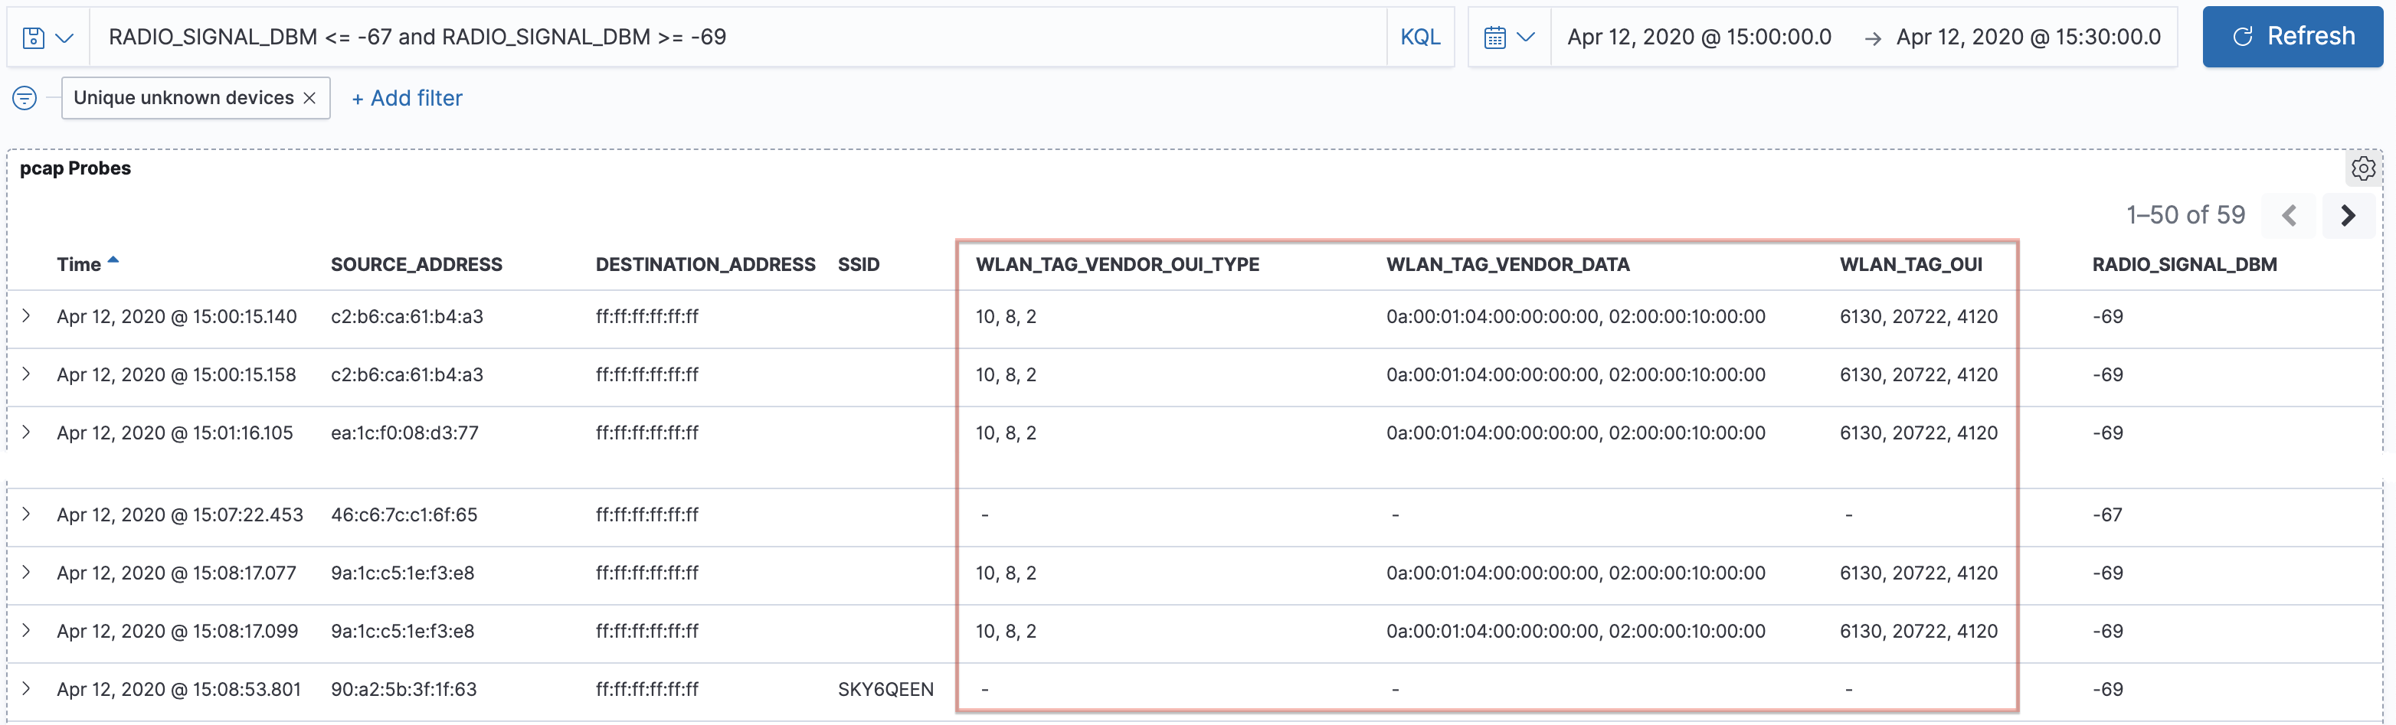Image resolution: width=2396 pixels, height=725 pixels.
Task: Go to the next results page
Action: (2348, 216)
